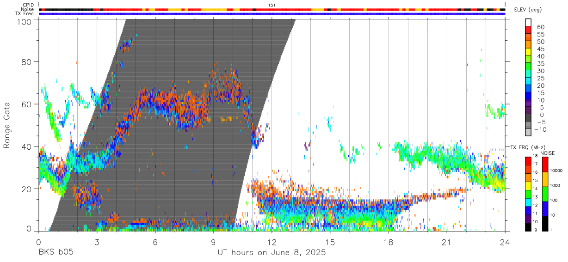
Task: Click y-axis tick label 100
Action: tap(25, 22)
